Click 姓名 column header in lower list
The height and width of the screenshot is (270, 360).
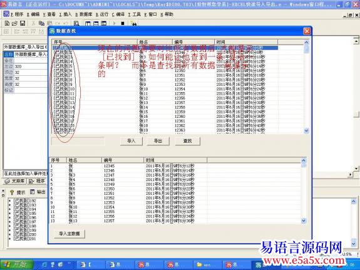pyautogui.click(x=84, y=160)
